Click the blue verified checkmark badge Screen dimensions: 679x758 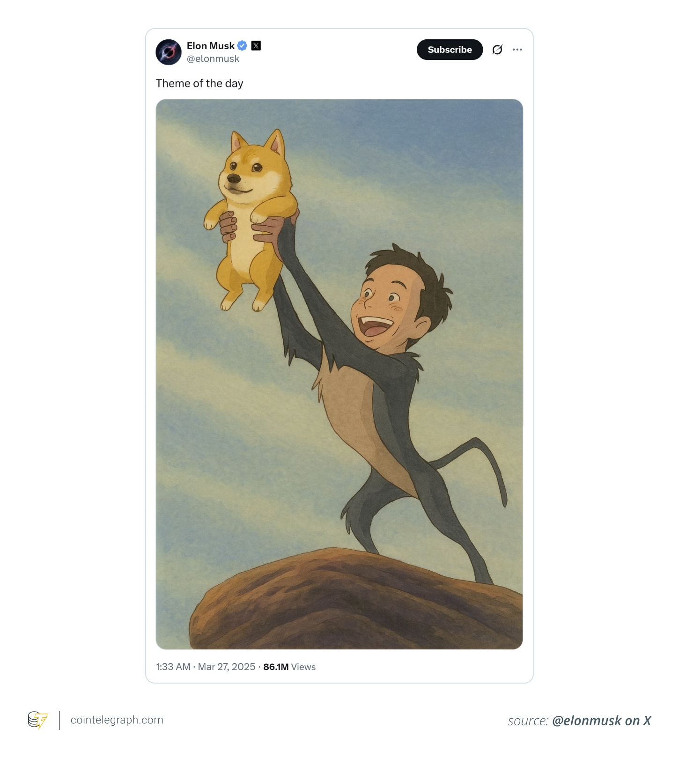[243, 45]
